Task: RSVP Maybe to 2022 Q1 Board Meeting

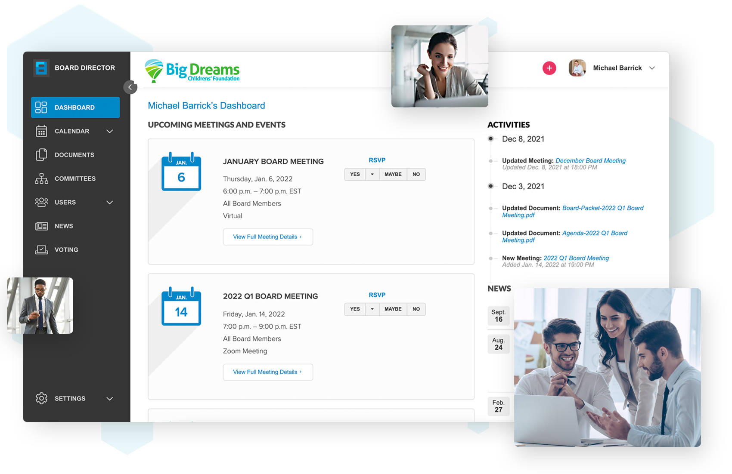Action: tap(393, 309)
